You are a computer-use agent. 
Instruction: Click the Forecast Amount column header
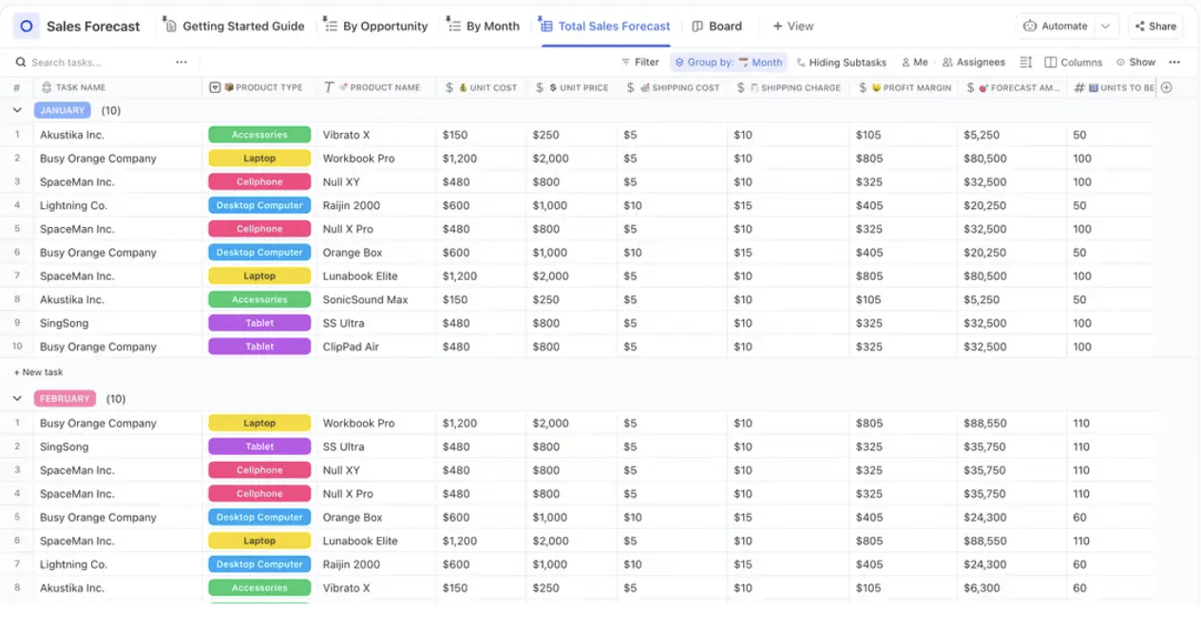click(1013, 87)
